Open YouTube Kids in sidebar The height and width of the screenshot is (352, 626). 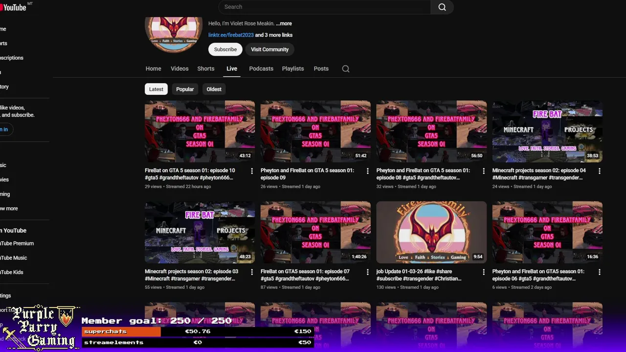tap(12, 272)
